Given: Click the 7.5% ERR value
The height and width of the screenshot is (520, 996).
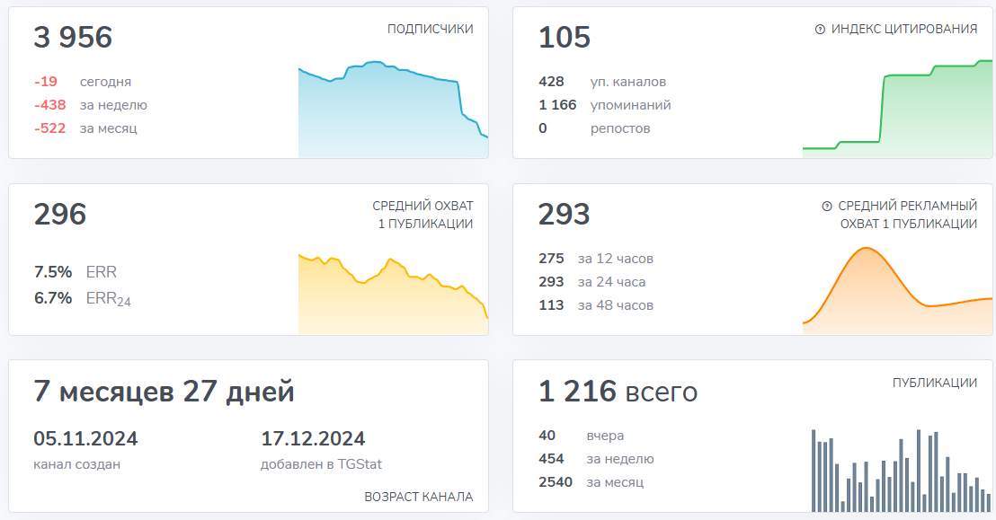Looking at the screenshot, I should coord(53,272).
